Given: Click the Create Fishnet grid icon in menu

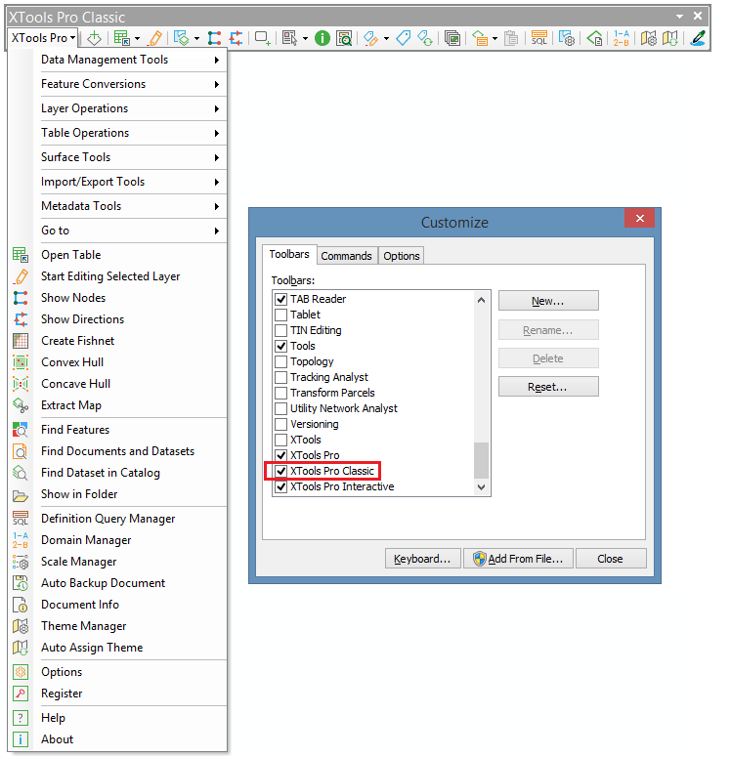Looking at the screenshot, I should coord(21,341).
